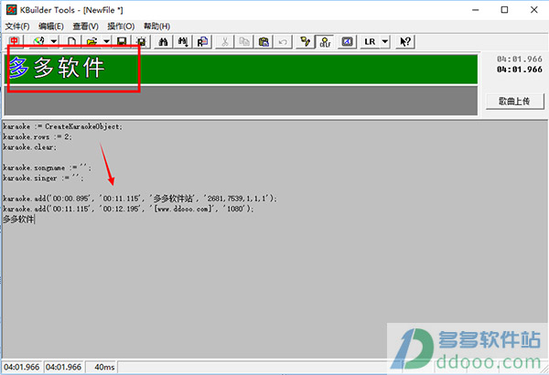
Task: Click the karaoke.add line containing '[www.ddooo.com]'
Action: tap(128, 209)
